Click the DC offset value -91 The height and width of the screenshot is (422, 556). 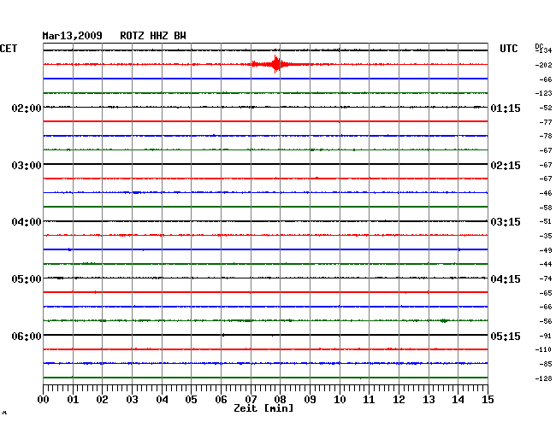[x=546, y=336]
